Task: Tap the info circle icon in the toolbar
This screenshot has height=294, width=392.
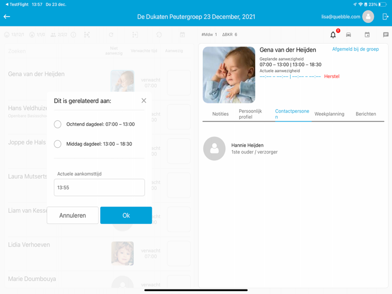Action: [x=73, y=35]
